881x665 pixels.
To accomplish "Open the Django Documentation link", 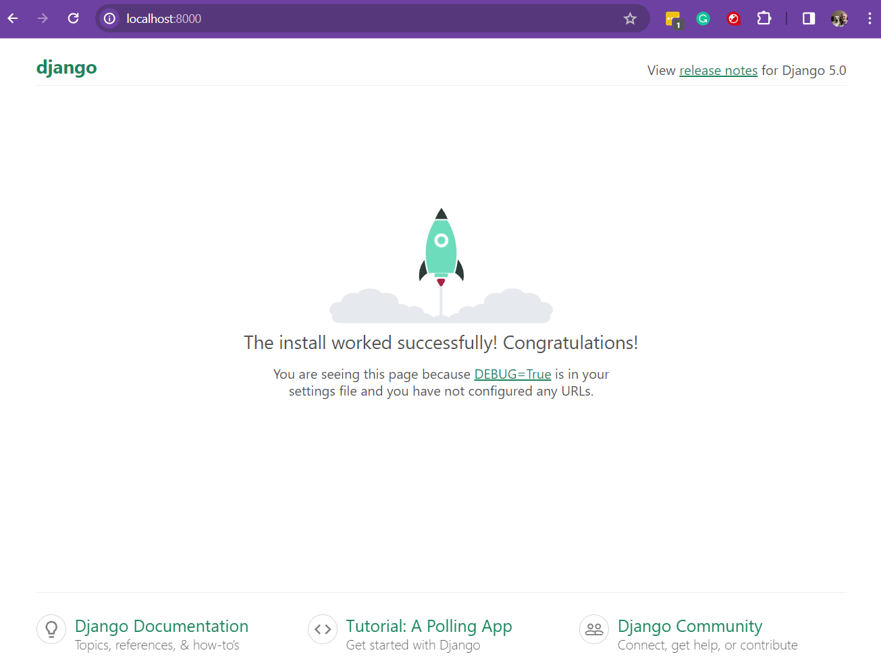I will point(161,626).
